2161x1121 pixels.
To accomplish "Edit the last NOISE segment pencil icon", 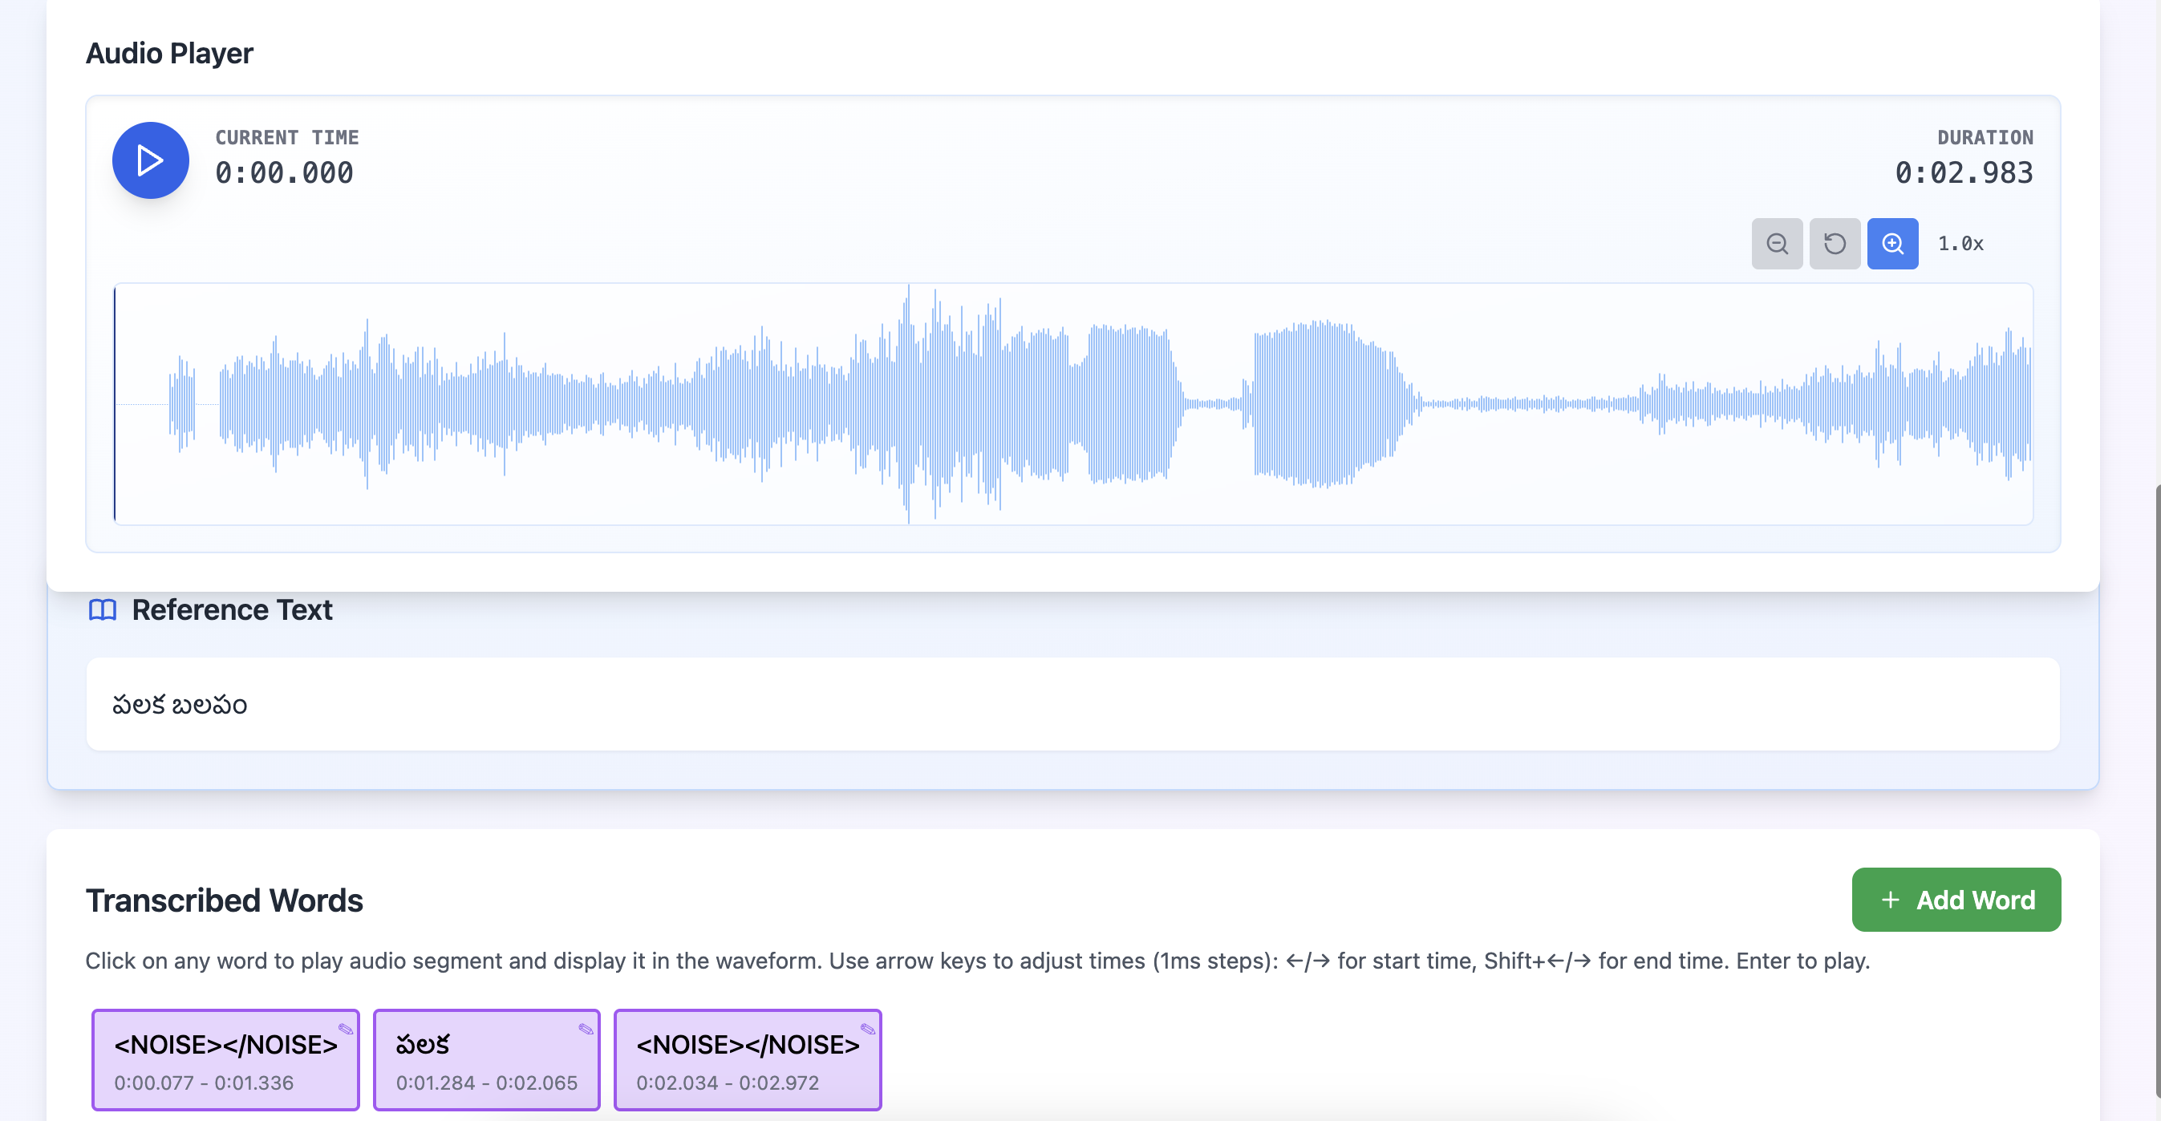I will pos(867,1029).
